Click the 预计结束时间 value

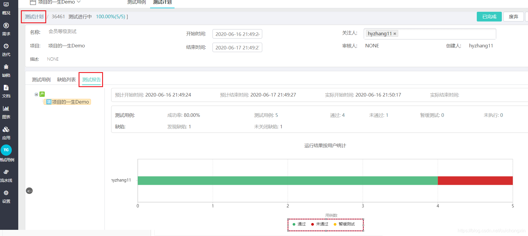pyautogui.click(x=273, y=95)
